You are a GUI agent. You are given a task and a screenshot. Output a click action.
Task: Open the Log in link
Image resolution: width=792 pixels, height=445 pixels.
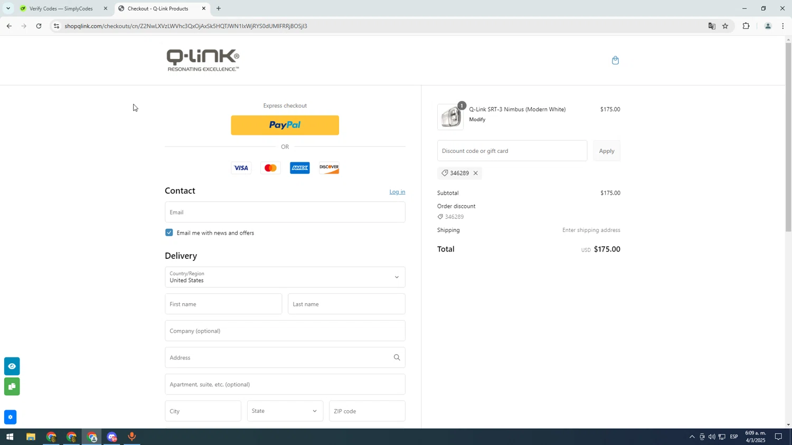click(397, 192)
